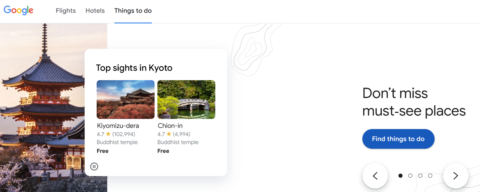Click the Find things to do button
The image size is (480, 192).
coord(398,139)
